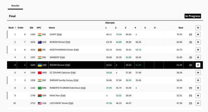Click Vanuatu flag in KAHU Ken row
The height and width of the screenshot is (112, 208).
point(39,96)
